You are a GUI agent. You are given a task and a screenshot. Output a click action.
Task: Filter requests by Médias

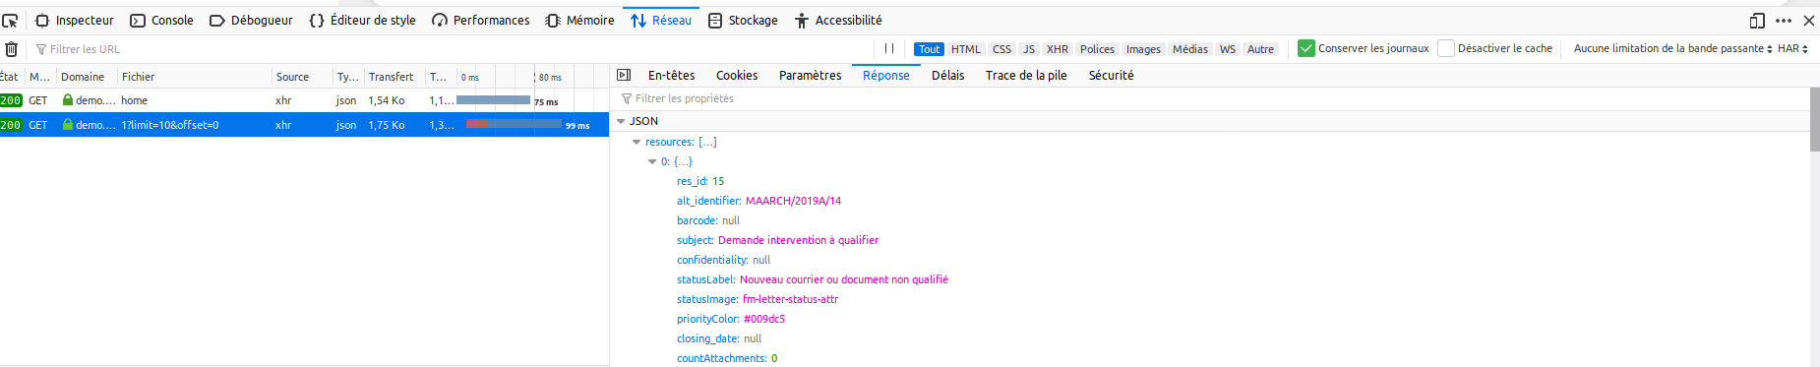pyautogui.click(x=1190, y=49)
